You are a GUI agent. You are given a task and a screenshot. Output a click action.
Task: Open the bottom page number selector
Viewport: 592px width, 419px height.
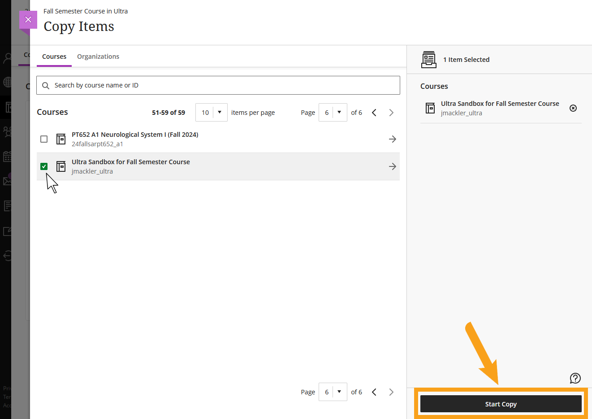point(333,392)
